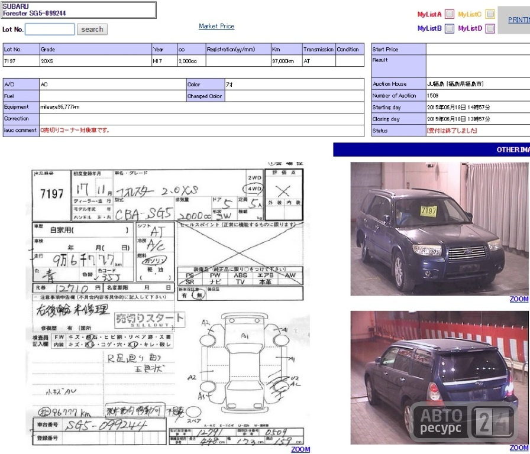Check the MyListB checkbox
Screen dimensions: 530x454
click(x=449, y=28)
